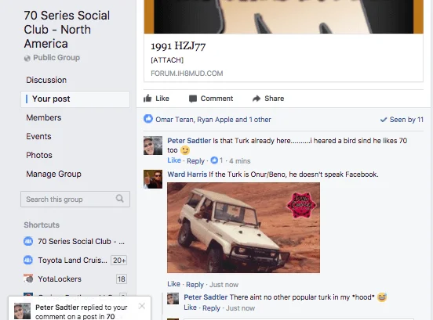View who has seen the post
433x320 pixels.
pos(402,120)
